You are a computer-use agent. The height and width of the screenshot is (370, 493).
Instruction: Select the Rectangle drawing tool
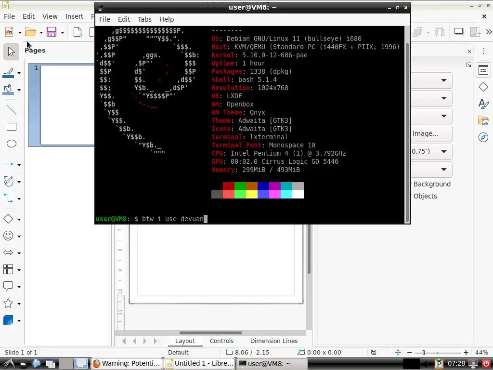coord(12,127)
